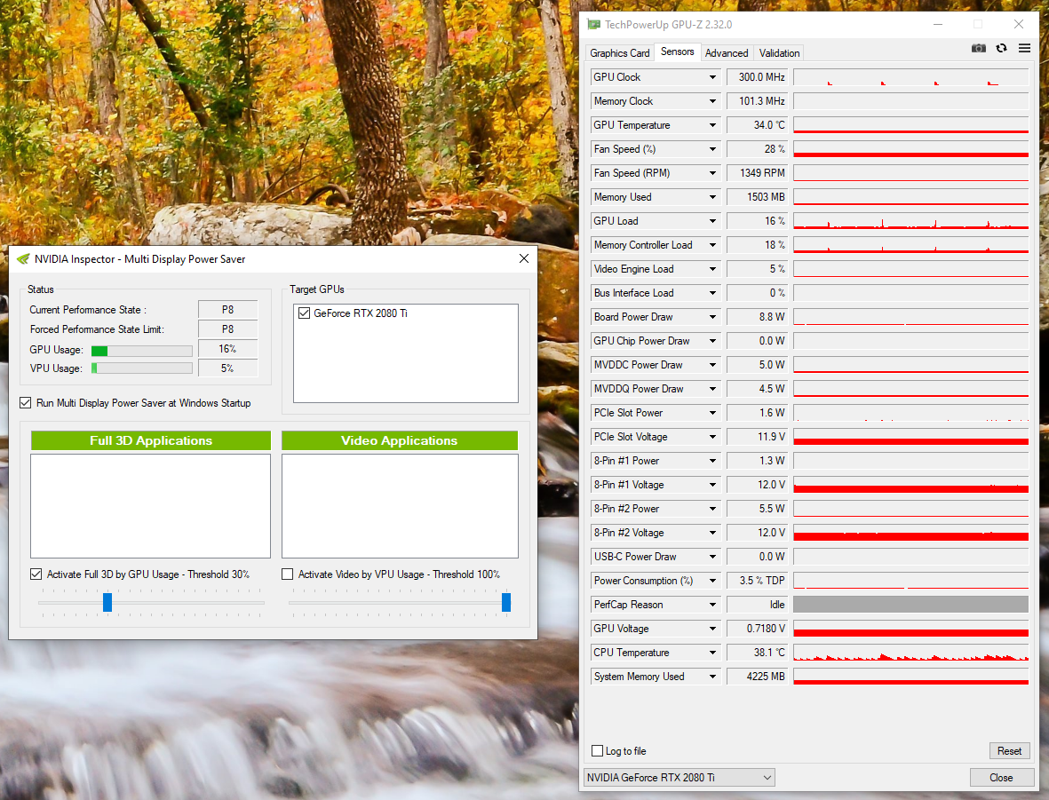The height and width of the screenshot is (800, 1049).
Task: Click the CPU Temperature history graph
Action: [x=910, y=653]
